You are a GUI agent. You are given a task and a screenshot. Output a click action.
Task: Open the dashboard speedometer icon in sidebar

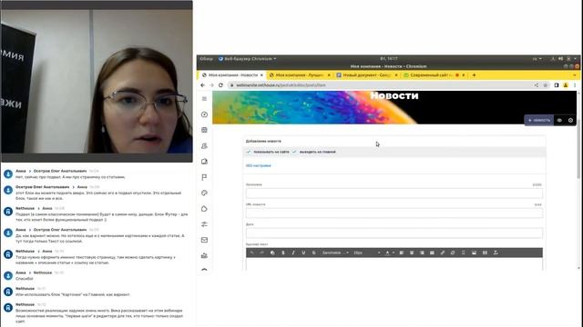click(x=204, y=114)
